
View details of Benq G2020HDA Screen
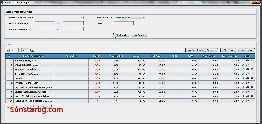[x=247, y=74]
